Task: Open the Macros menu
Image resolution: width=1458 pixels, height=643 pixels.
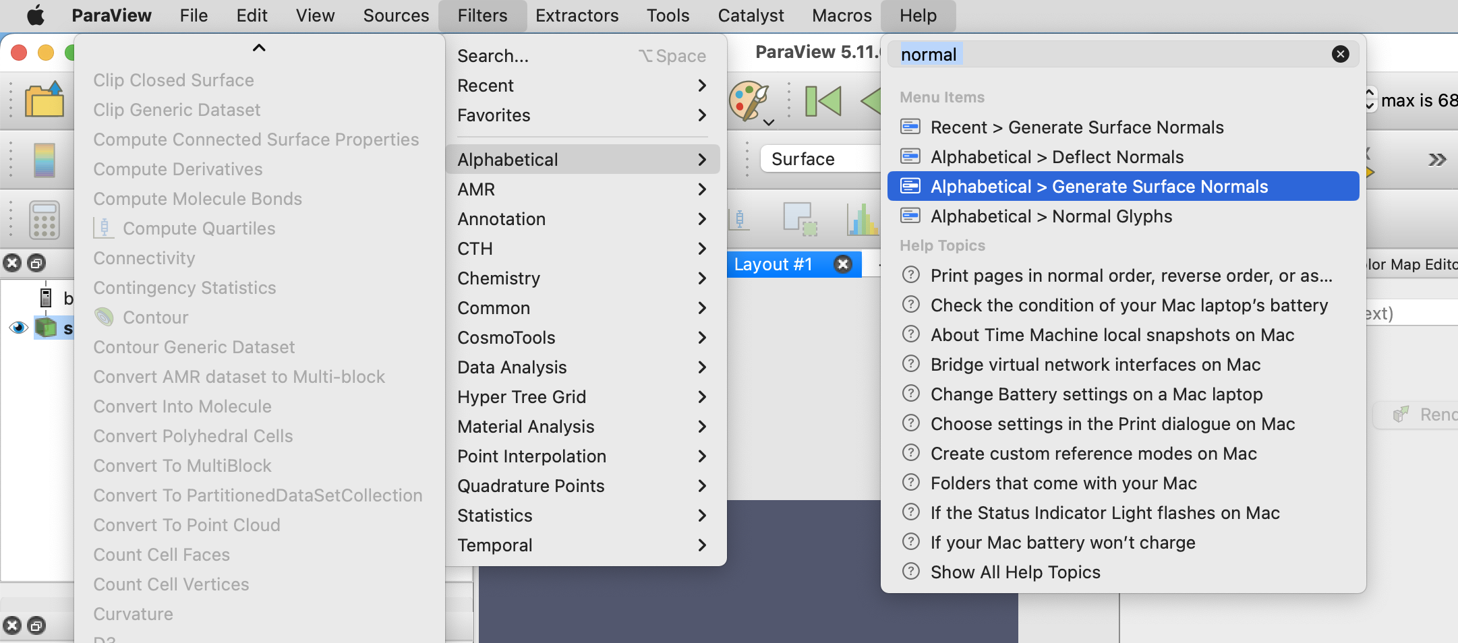Action: tap(842, 16)
